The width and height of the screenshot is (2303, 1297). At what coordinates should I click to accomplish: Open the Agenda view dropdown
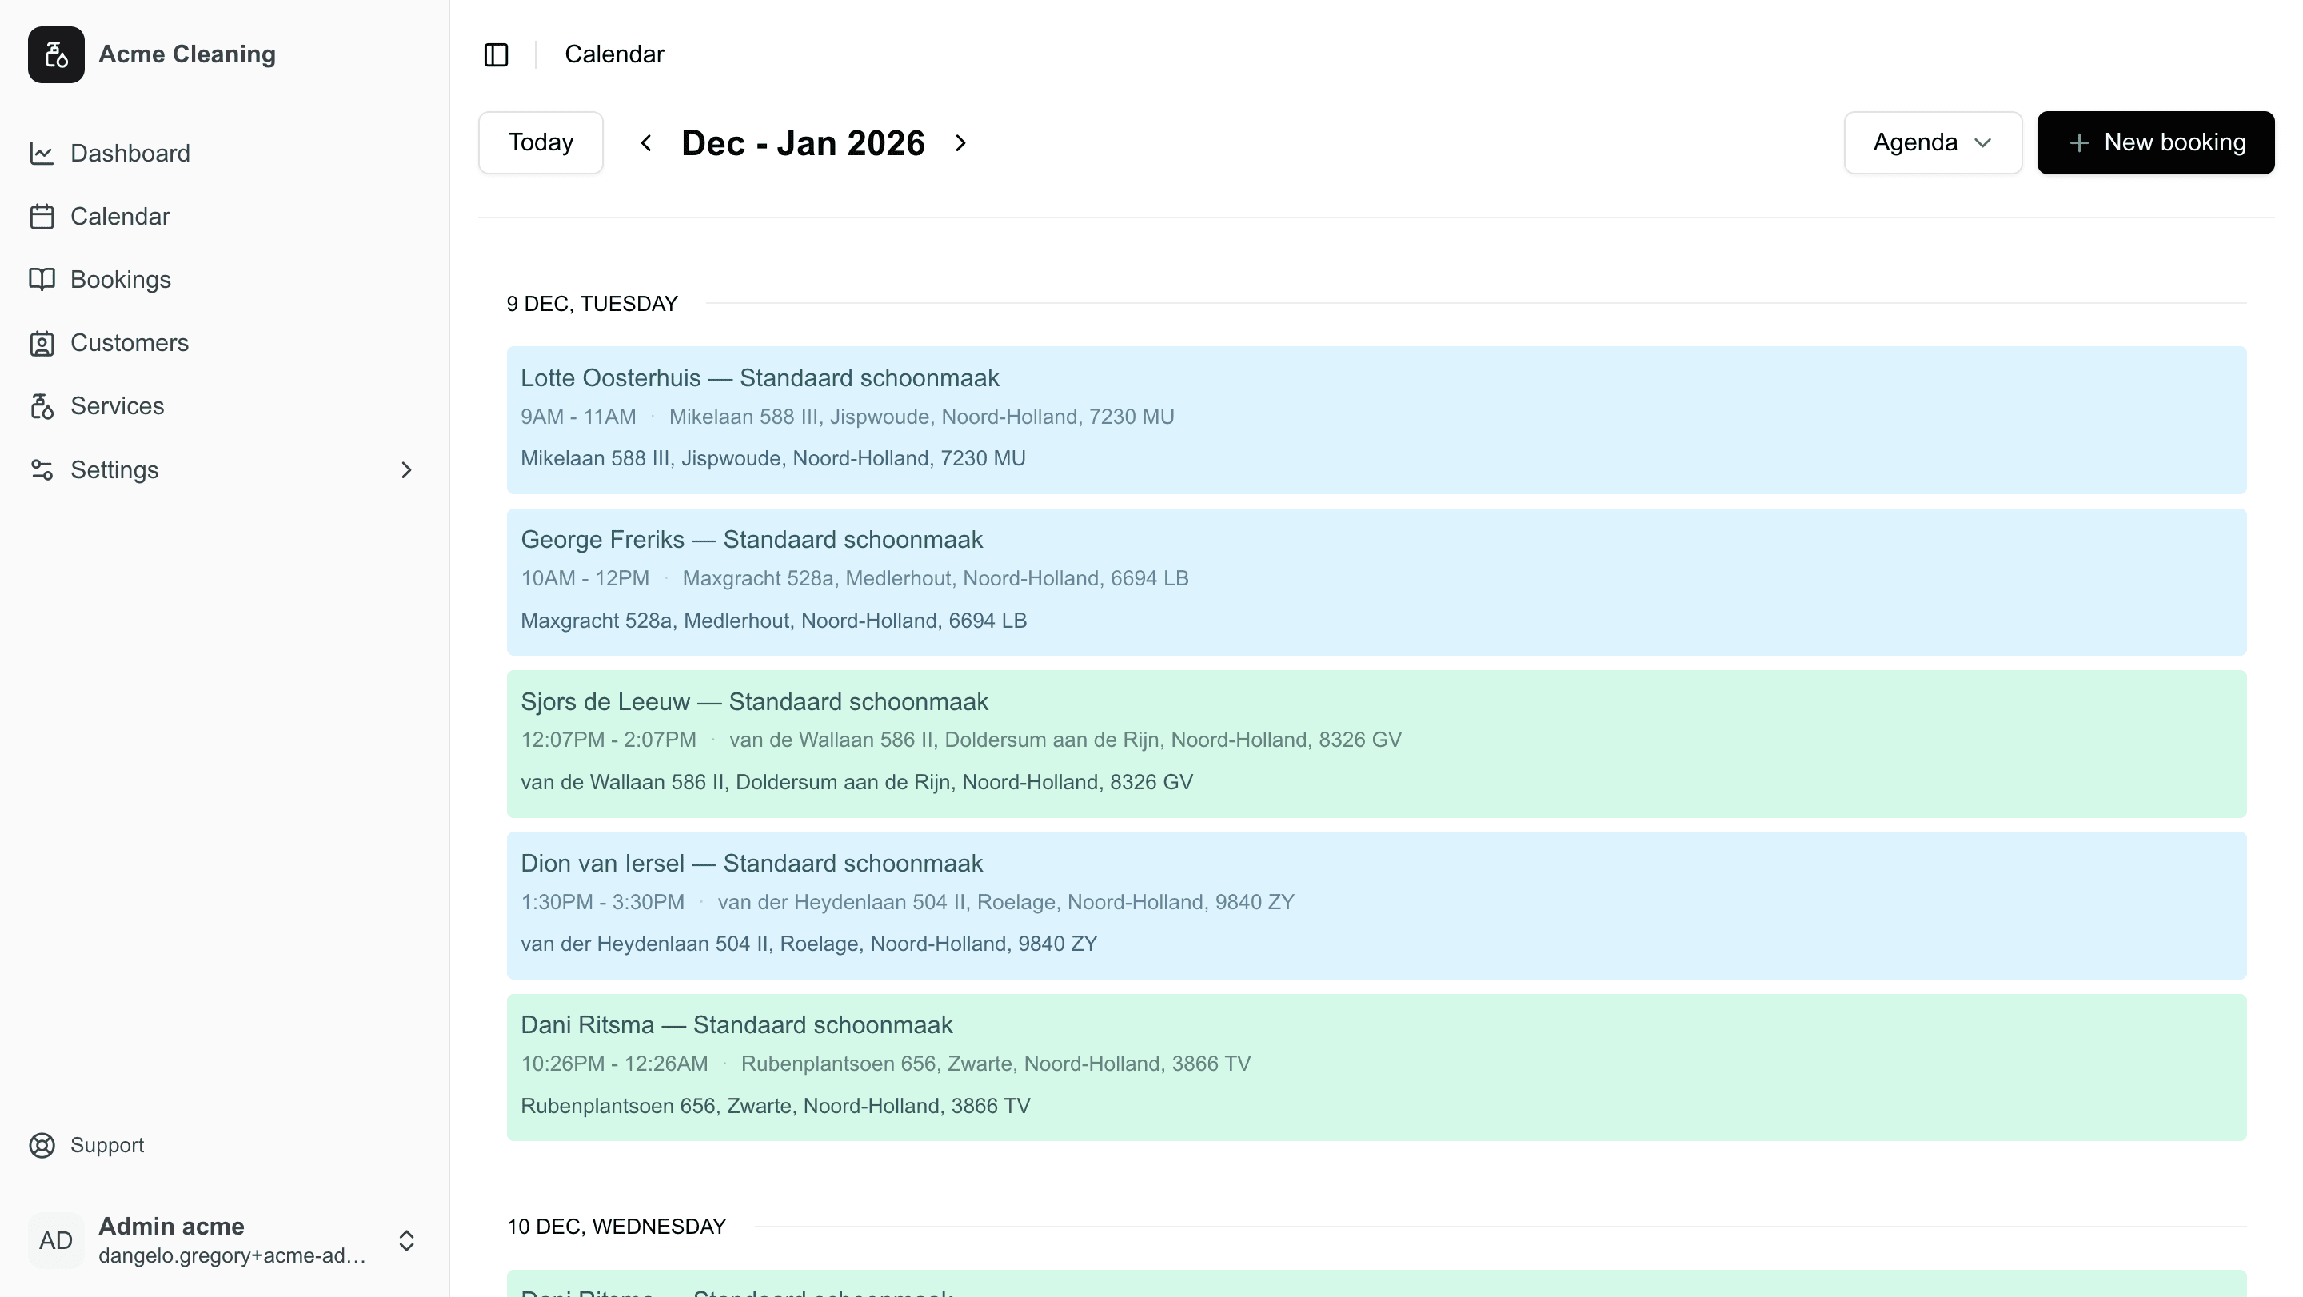pyautogui.click(x=1932, y=142)
